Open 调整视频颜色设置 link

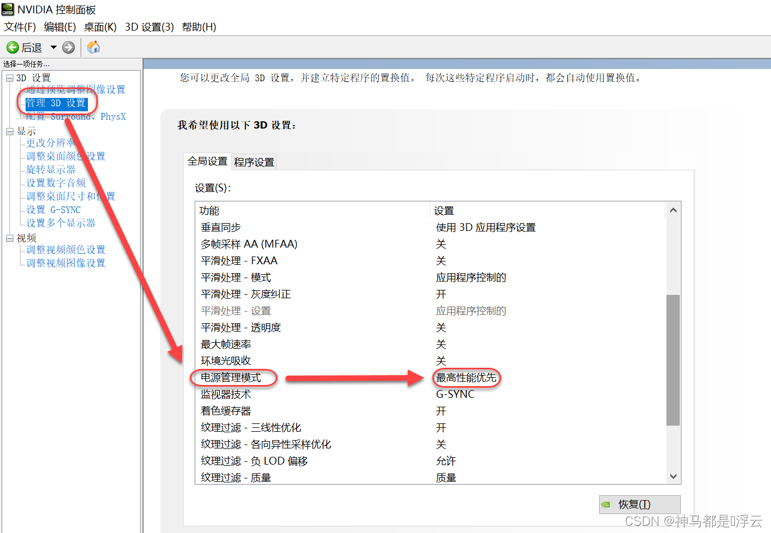66,250
